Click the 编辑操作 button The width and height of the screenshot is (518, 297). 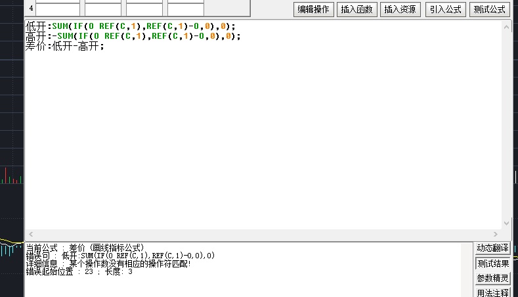pos(313,9)
